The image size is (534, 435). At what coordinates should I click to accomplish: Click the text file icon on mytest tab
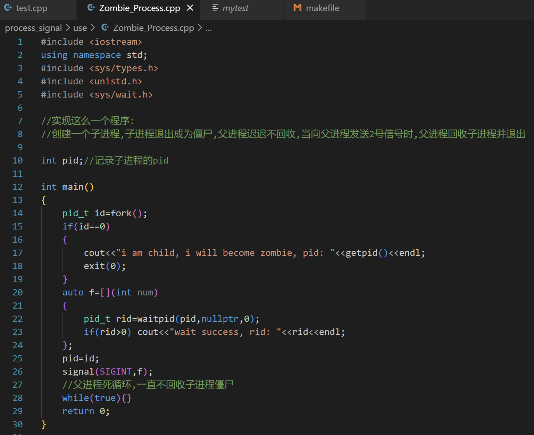click(215, 8)
